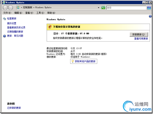Open the 文件 menu
Screen dimensions: 153x114
[x=7, y=13]
